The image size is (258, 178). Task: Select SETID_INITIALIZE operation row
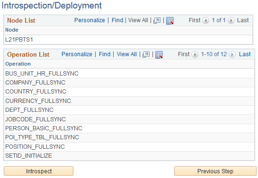pyautogui.click(x=129, y=156)
